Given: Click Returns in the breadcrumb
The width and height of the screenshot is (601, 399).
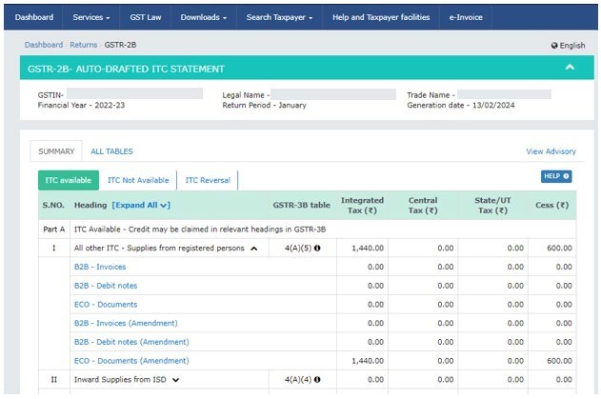Looking at the screenshot, I should tap(82, 45).
